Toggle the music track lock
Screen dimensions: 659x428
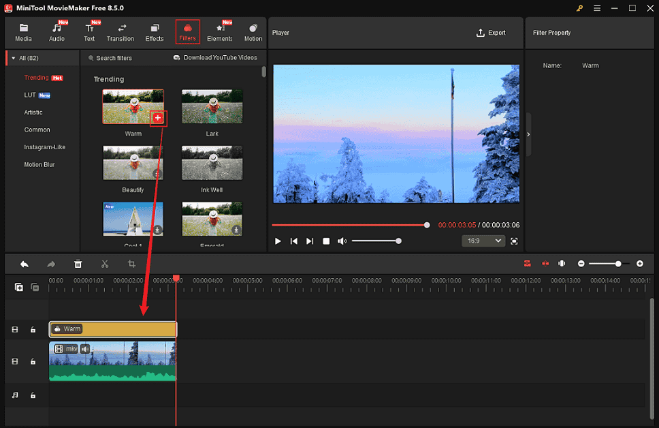tap(33, 395)
